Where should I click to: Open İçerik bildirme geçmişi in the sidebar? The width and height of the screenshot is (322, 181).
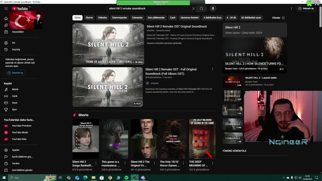tap(22, 157)
